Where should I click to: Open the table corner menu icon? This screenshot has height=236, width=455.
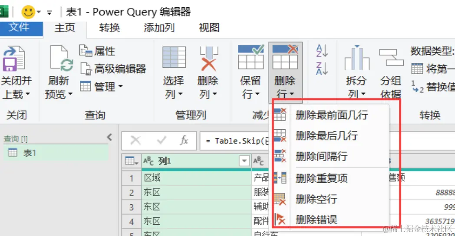(132, 161)
